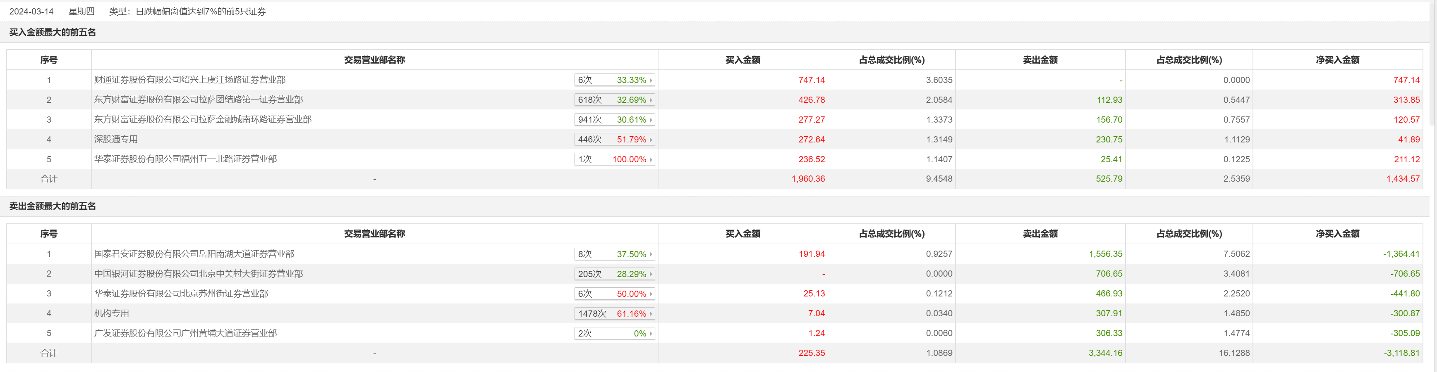
Task: Expand the 1478次 61.16% box for 机构专用
Action: coord(614,314)
